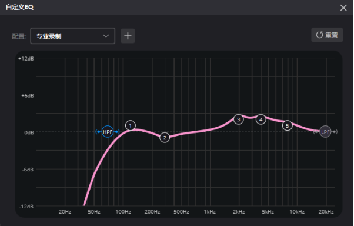Viewport: 354px width, 226px height.
Task: Click the HPF right blue handle
Action: coord(117,132)
